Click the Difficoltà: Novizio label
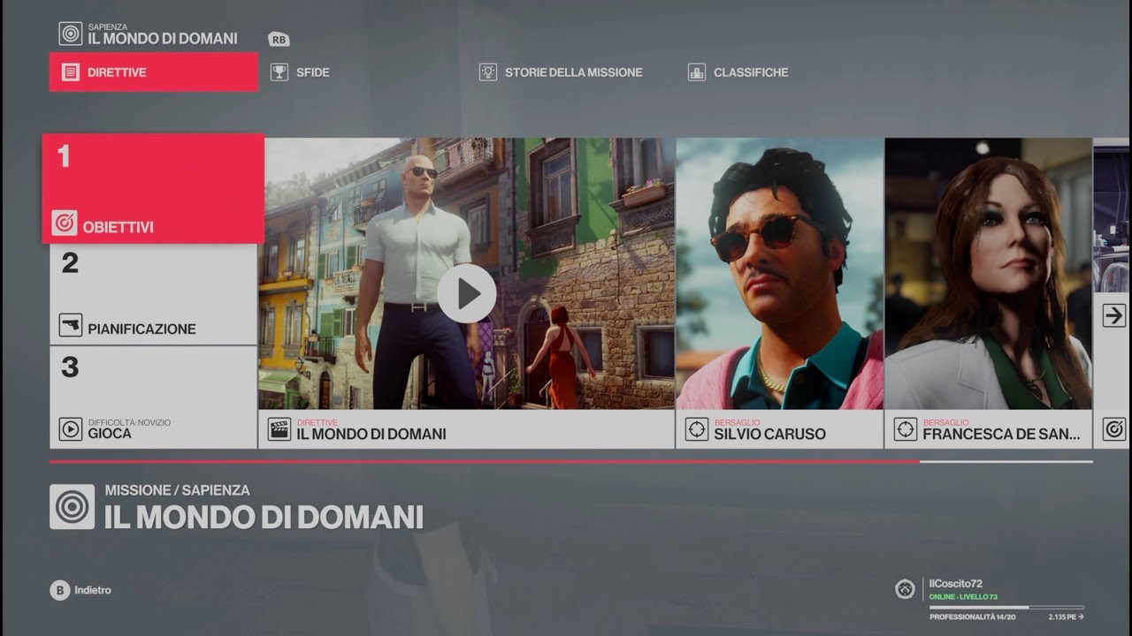The width and height of the screenshot is (1132, 636). point(129,422)
